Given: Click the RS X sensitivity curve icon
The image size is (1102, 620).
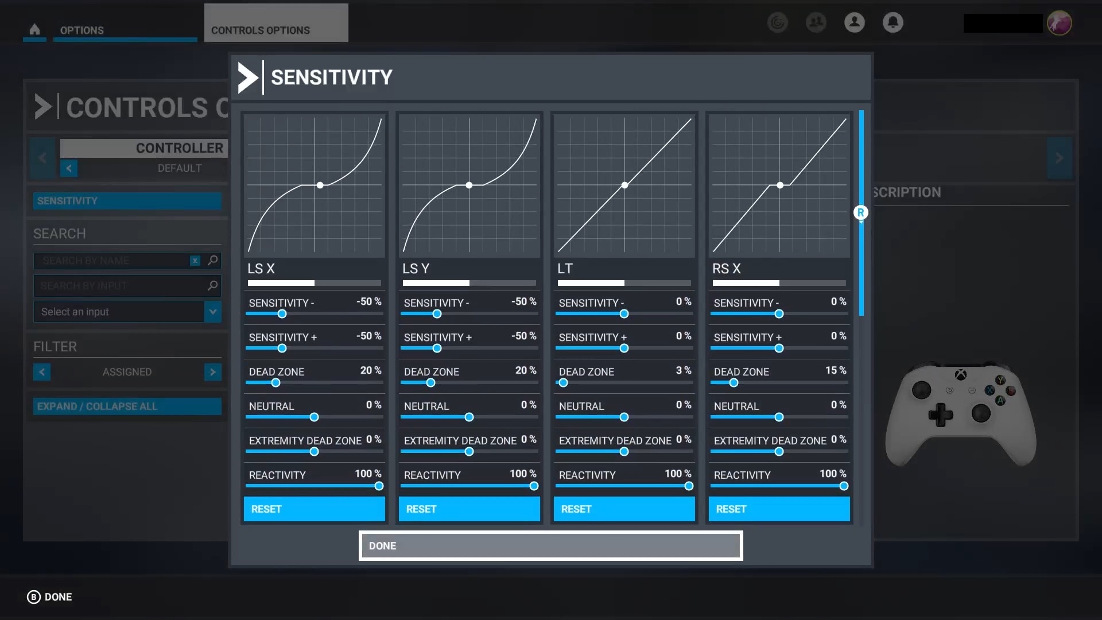Looking at the screenshot, I should click(x=779, y=186).
